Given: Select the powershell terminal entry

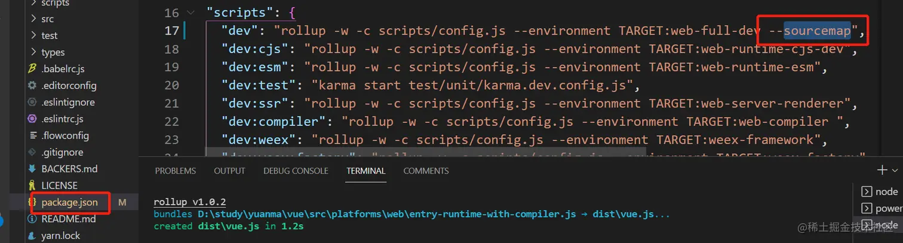Looking at the screenshot, I should (x=881, y=208).
